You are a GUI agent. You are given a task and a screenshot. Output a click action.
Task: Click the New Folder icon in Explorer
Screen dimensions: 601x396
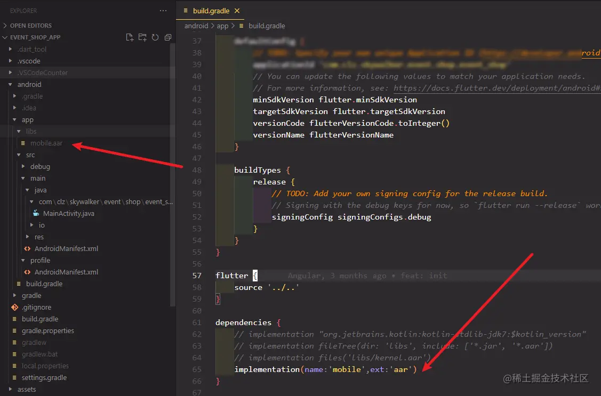click(x=142, y=37)
